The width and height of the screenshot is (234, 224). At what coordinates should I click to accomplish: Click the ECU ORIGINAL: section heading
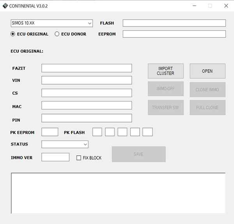point(27,51)
